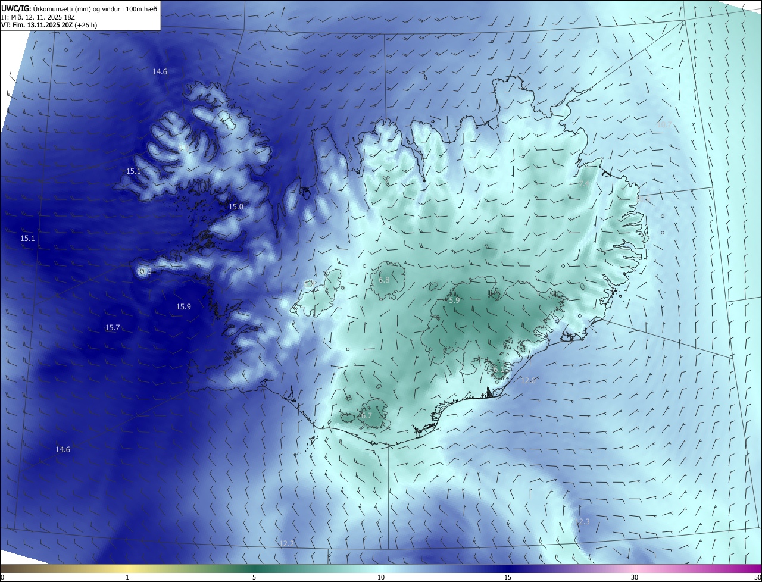
Task: Click the colorbar tick label 0
Action: pyautogui.click(x=2, y=577)
